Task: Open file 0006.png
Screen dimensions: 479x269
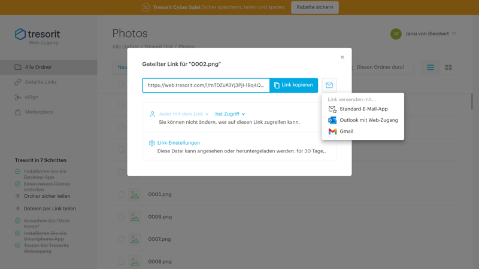Action: coord(160,217)
